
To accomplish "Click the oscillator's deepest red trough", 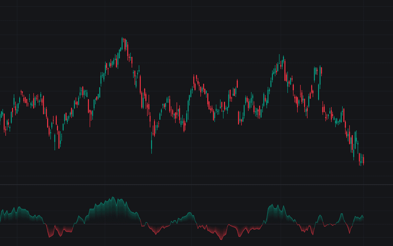I will point(221,239).
